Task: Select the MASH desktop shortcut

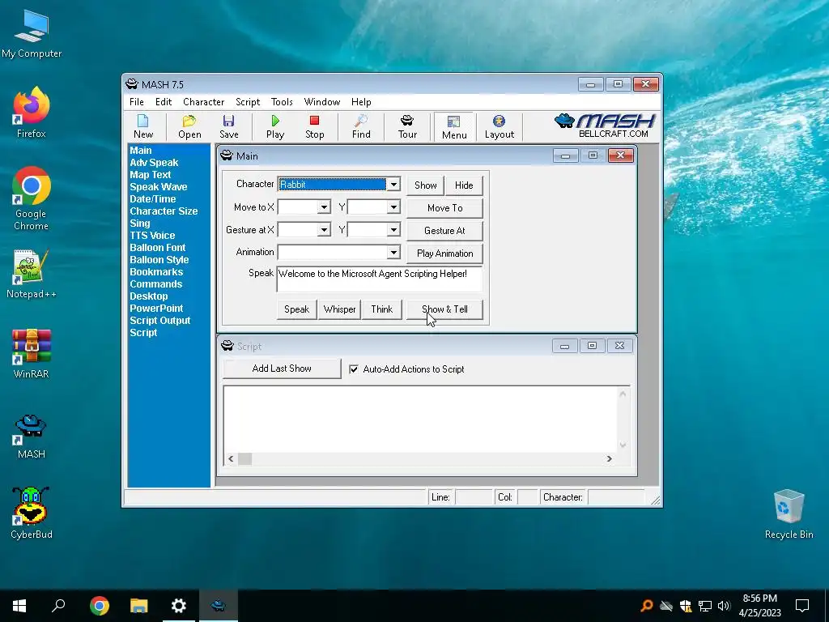Action: coord(32,437)
